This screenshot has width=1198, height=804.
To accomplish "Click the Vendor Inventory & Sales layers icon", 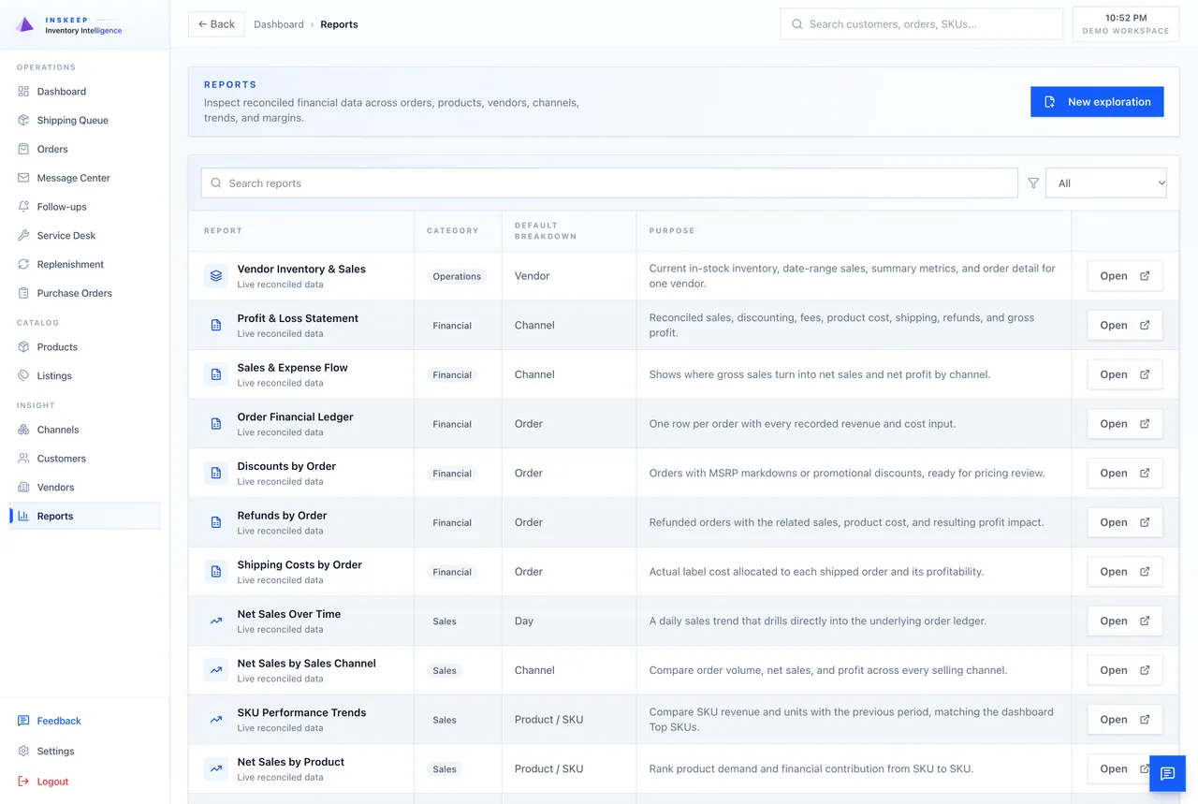I will click(216, 276).
